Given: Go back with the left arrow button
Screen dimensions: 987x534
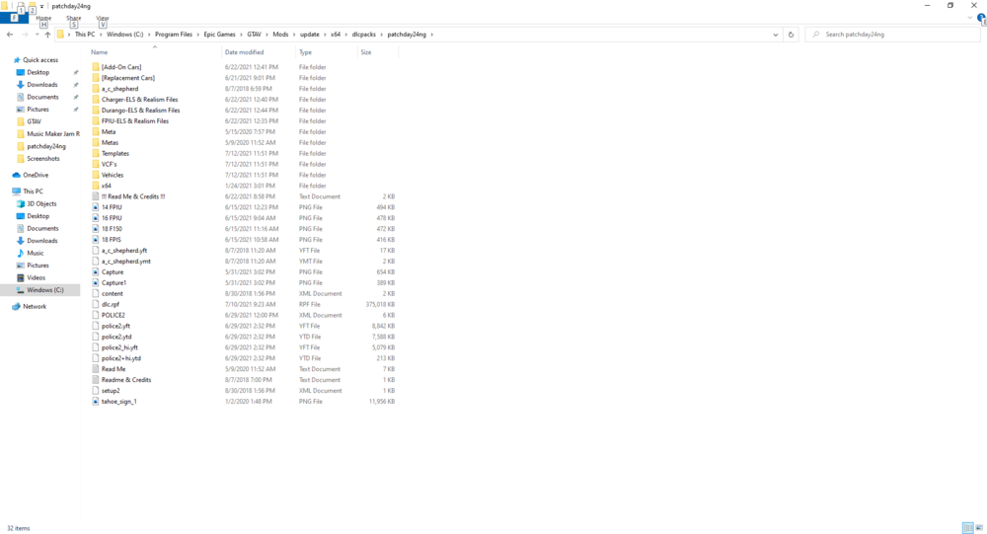Looking at the screenshot, I should [10, 35].
